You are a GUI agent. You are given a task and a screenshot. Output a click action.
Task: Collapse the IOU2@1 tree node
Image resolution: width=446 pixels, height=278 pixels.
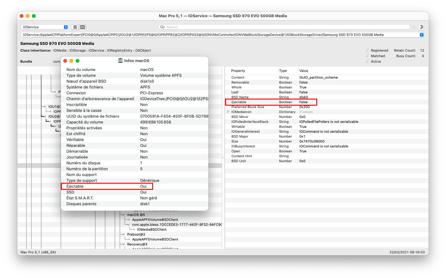point(45,116)
